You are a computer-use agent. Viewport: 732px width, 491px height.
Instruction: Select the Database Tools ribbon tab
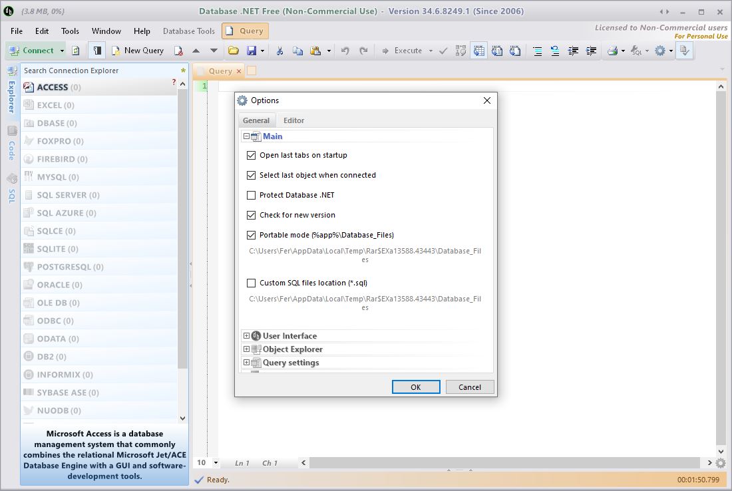point(188,31)
